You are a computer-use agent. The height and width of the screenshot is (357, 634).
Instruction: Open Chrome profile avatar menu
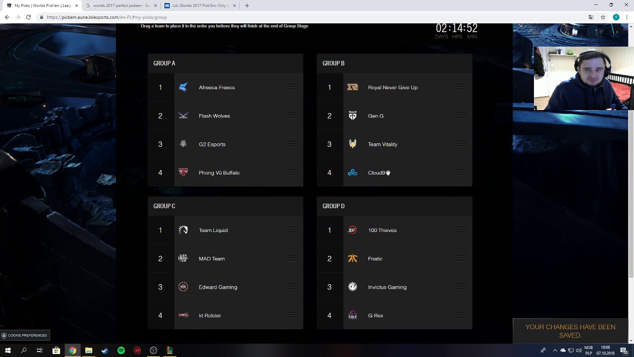pos(616,17)
